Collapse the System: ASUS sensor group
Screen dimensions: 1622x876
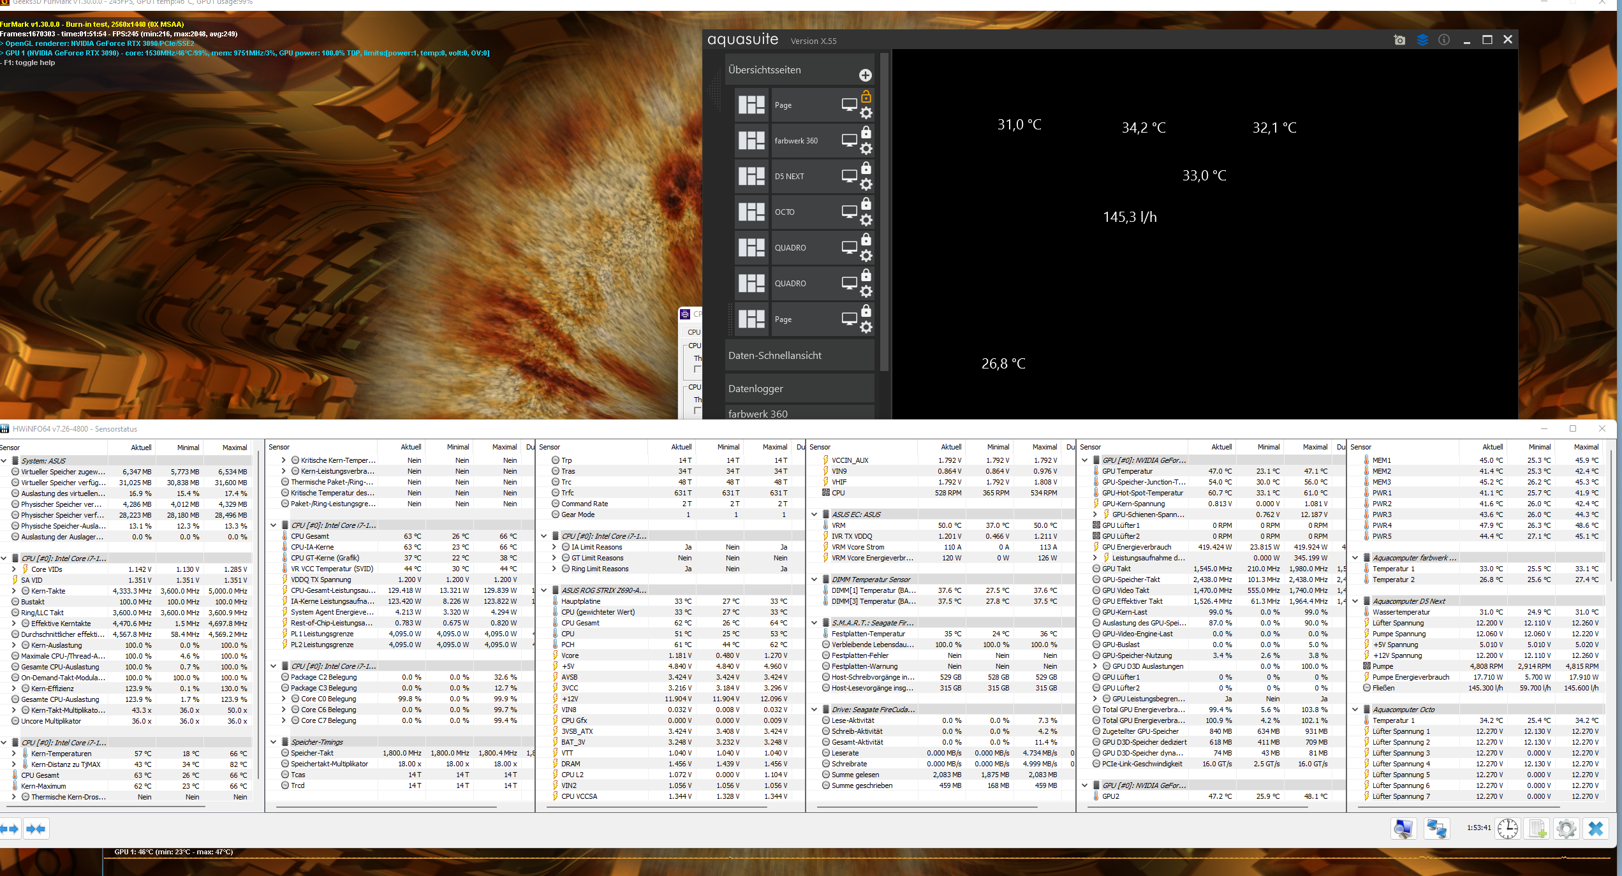4,461
